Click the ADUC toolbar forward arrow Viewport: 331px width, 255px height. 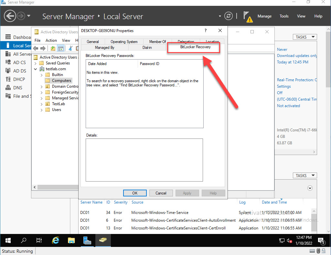pos(43,49)
